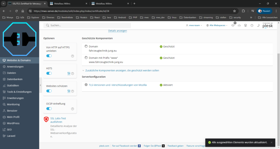280x149 pixels.
Task: Open the mws-team user dropdown
Action: [x=194, y=25]
